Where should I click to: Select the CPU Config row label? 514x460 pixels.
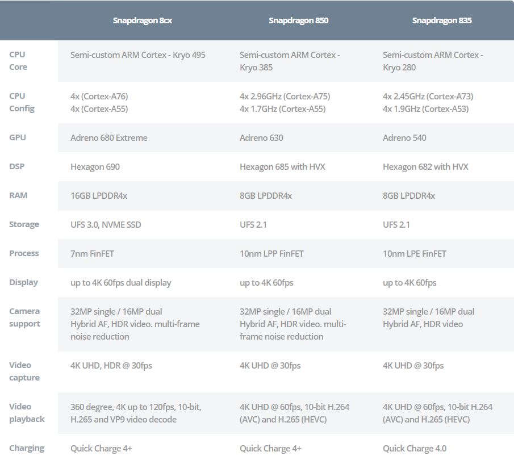pyautogui.click(x=22, y=102)
